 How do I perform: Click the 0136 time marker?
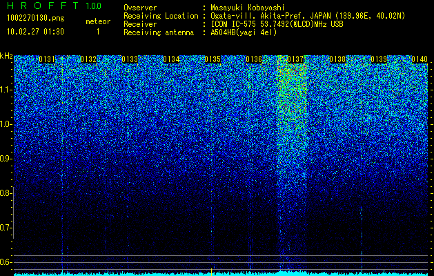point(254,59)
